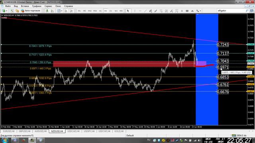Select the NZDUSD,H4 chart tab

pyautogui.click(x=57, y=131)
